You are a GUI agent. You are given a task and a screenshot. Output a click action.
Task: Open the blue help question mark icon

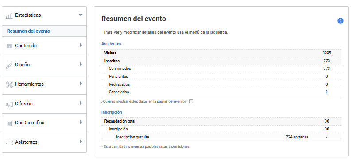(340, 21)
